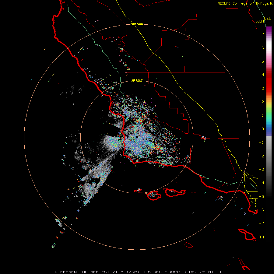
Task: Click the Differential Reflectivity footer caption
Action: 138,272
